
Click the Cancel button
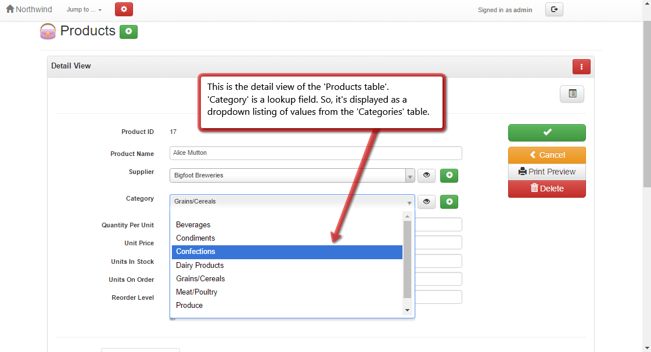pyautogui.click(x=546, y=154)
